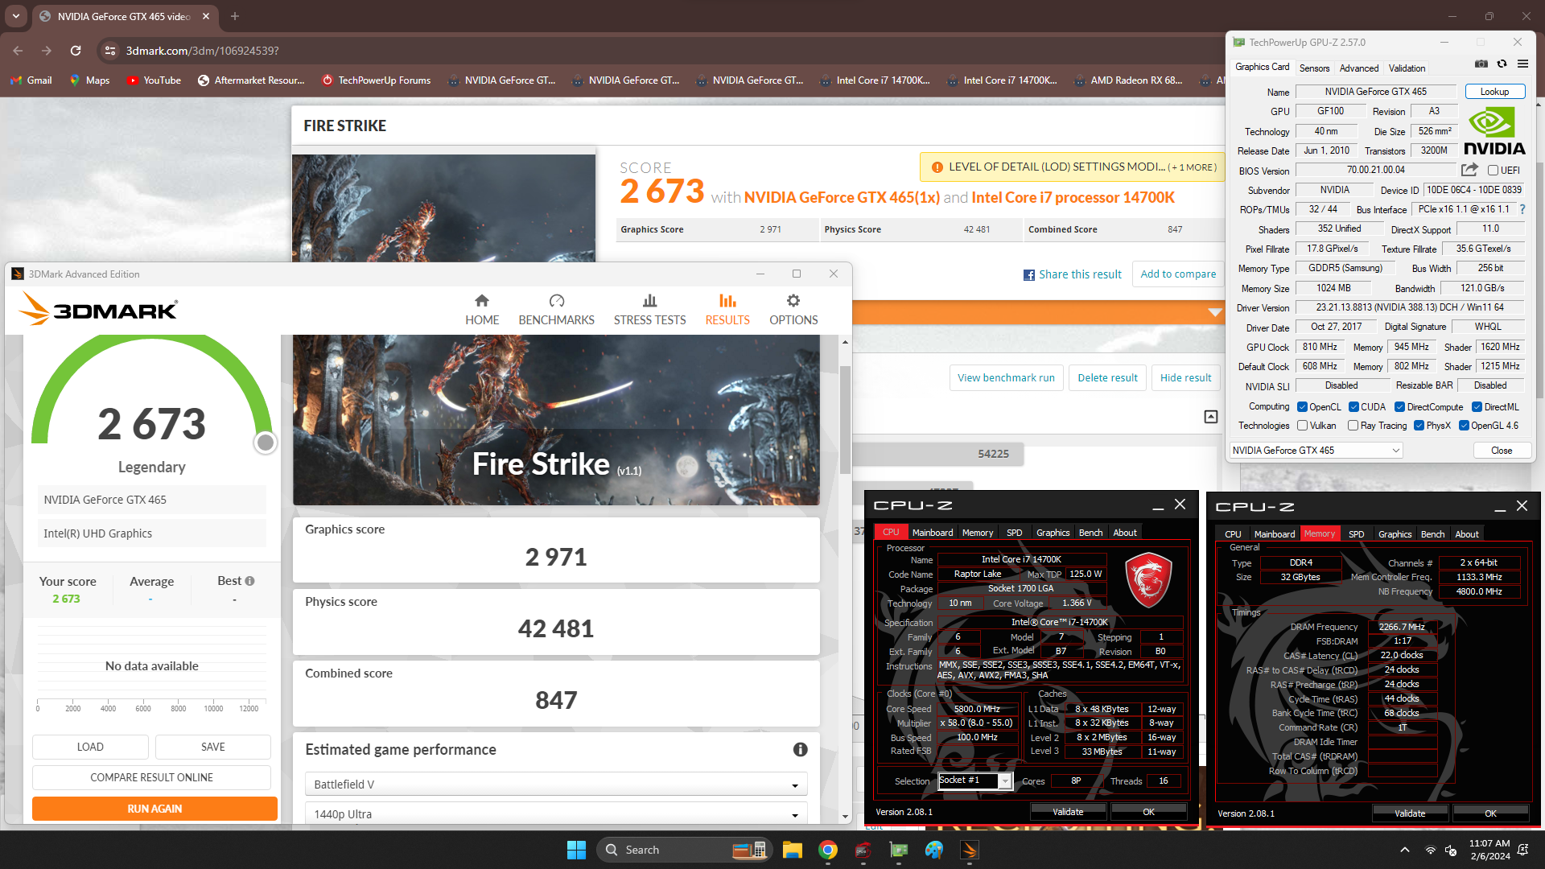
Task: Open GPU-Z from the taskbar
Action: point(899,850)
